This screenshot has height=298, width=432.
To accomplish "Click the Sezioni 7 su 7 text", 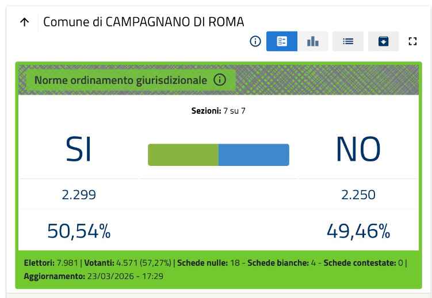I will 218,110.
